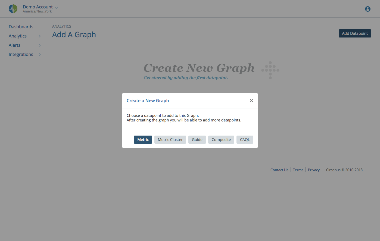Choose the Composite datapoint type
This screenshot has height=241, width=380.
(221, 139)
